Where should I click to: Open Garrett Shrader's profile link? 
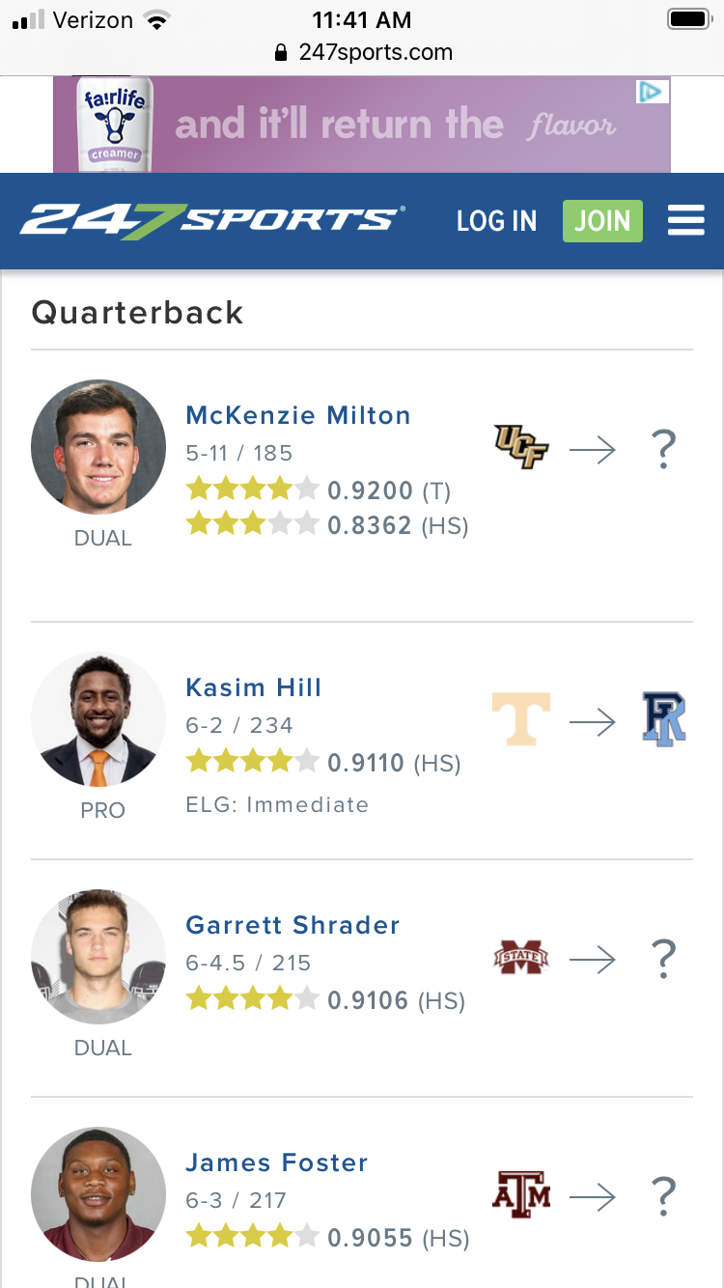click(292, 925)
